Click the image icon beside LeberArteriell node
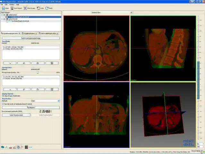 [7, 19]
